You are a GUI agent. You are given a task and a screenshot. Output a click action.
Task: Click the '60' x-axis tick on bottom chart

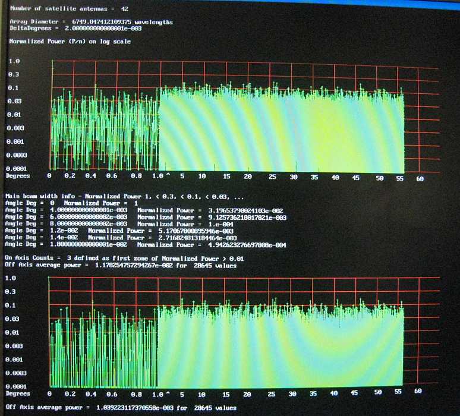(418, 391)
